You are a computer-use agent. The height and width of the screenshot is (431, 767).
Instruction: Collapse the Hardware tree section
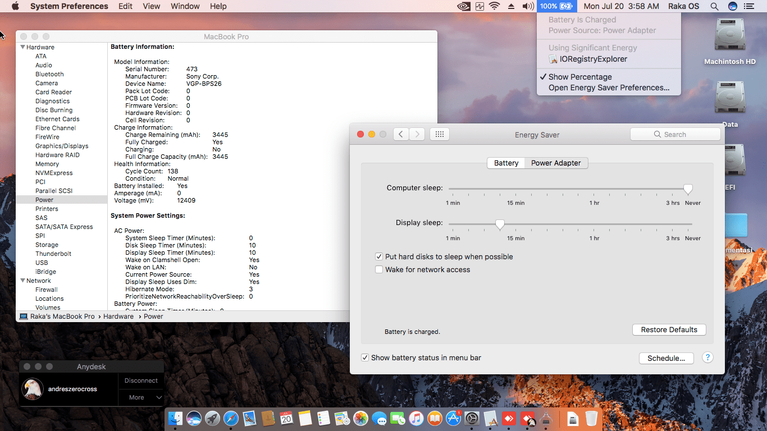pos(23,47)
